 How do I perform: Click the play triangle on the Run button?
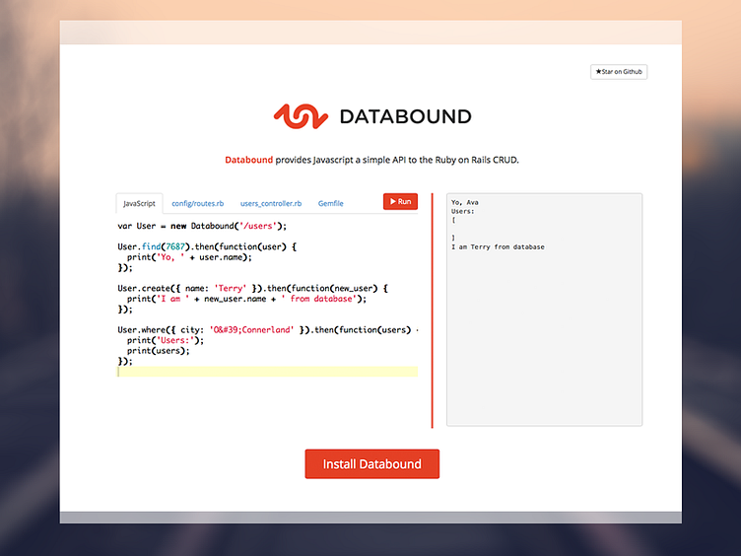[x=393, y=201]
